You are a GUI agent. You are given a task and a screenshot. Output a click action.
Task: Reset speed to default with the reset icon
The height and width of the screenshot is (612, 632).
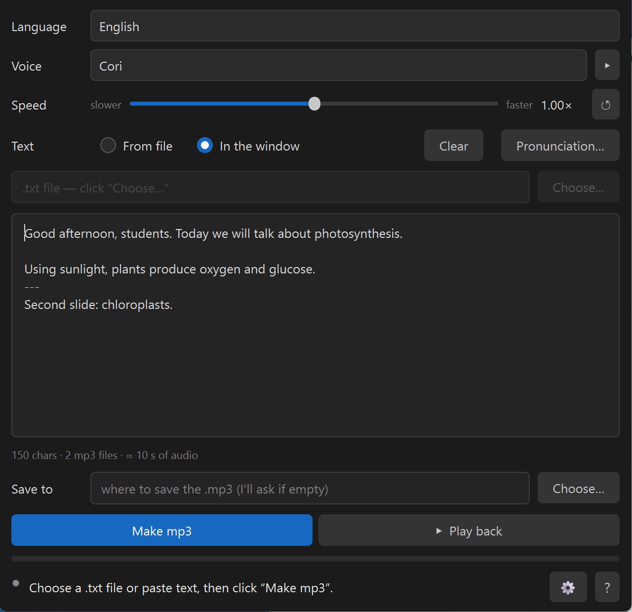(x=605, y=105)
